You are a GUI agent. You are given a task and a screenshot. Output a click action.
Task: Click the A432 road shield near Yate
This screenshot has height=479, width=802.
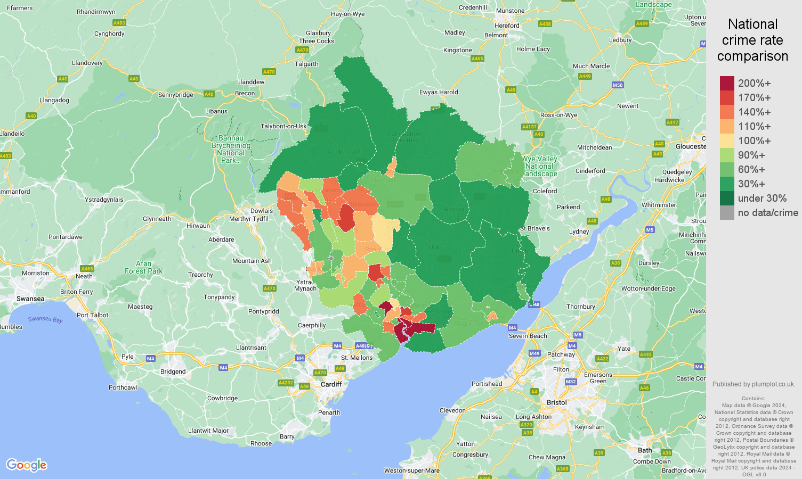646,354
